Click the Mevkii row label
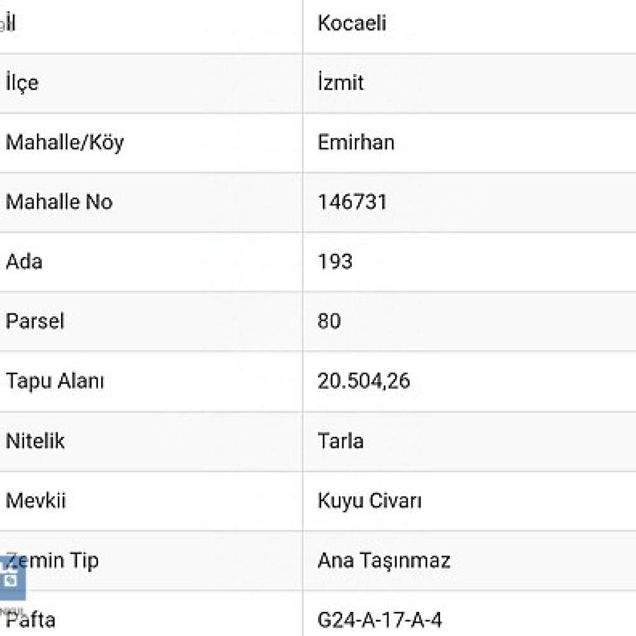Screen dimensions: 636x636 (35, 501)
